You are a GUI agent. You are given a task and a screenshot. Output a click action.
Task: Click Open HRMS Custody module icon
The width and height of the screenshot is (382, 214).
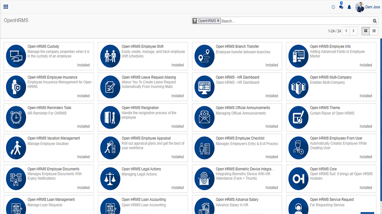15,56
